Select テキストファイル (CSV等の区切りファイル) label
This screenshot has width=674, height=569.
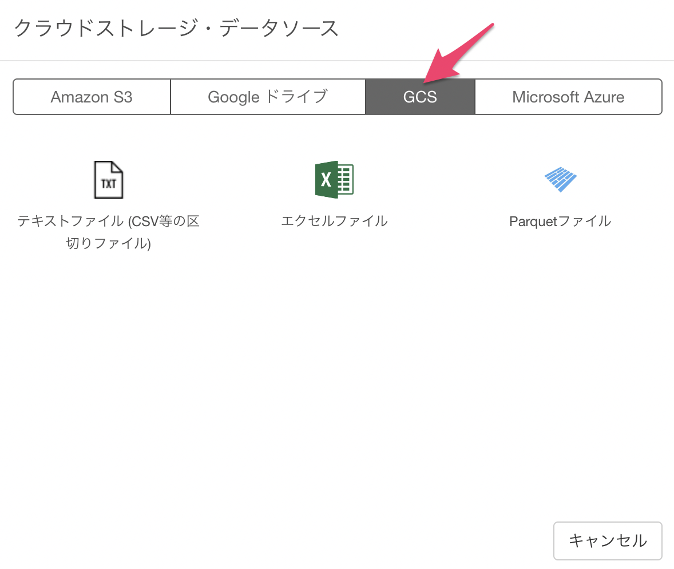click(108, 232)
